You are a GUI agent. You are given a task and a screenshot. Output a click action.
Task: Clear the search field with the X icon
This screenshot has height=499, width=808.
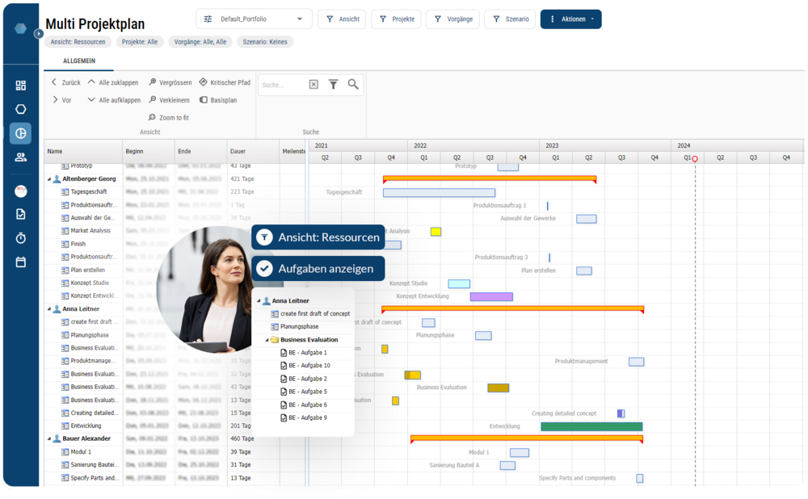pos(314,84)
